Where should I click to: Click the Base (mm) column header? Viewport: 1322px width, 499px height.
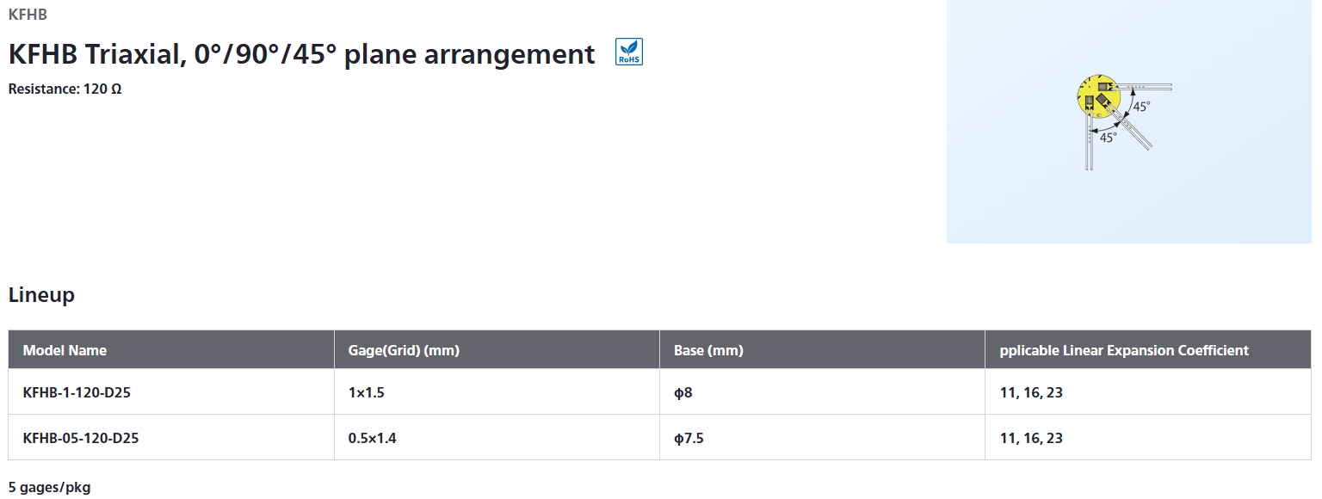(x=708, y=350)
